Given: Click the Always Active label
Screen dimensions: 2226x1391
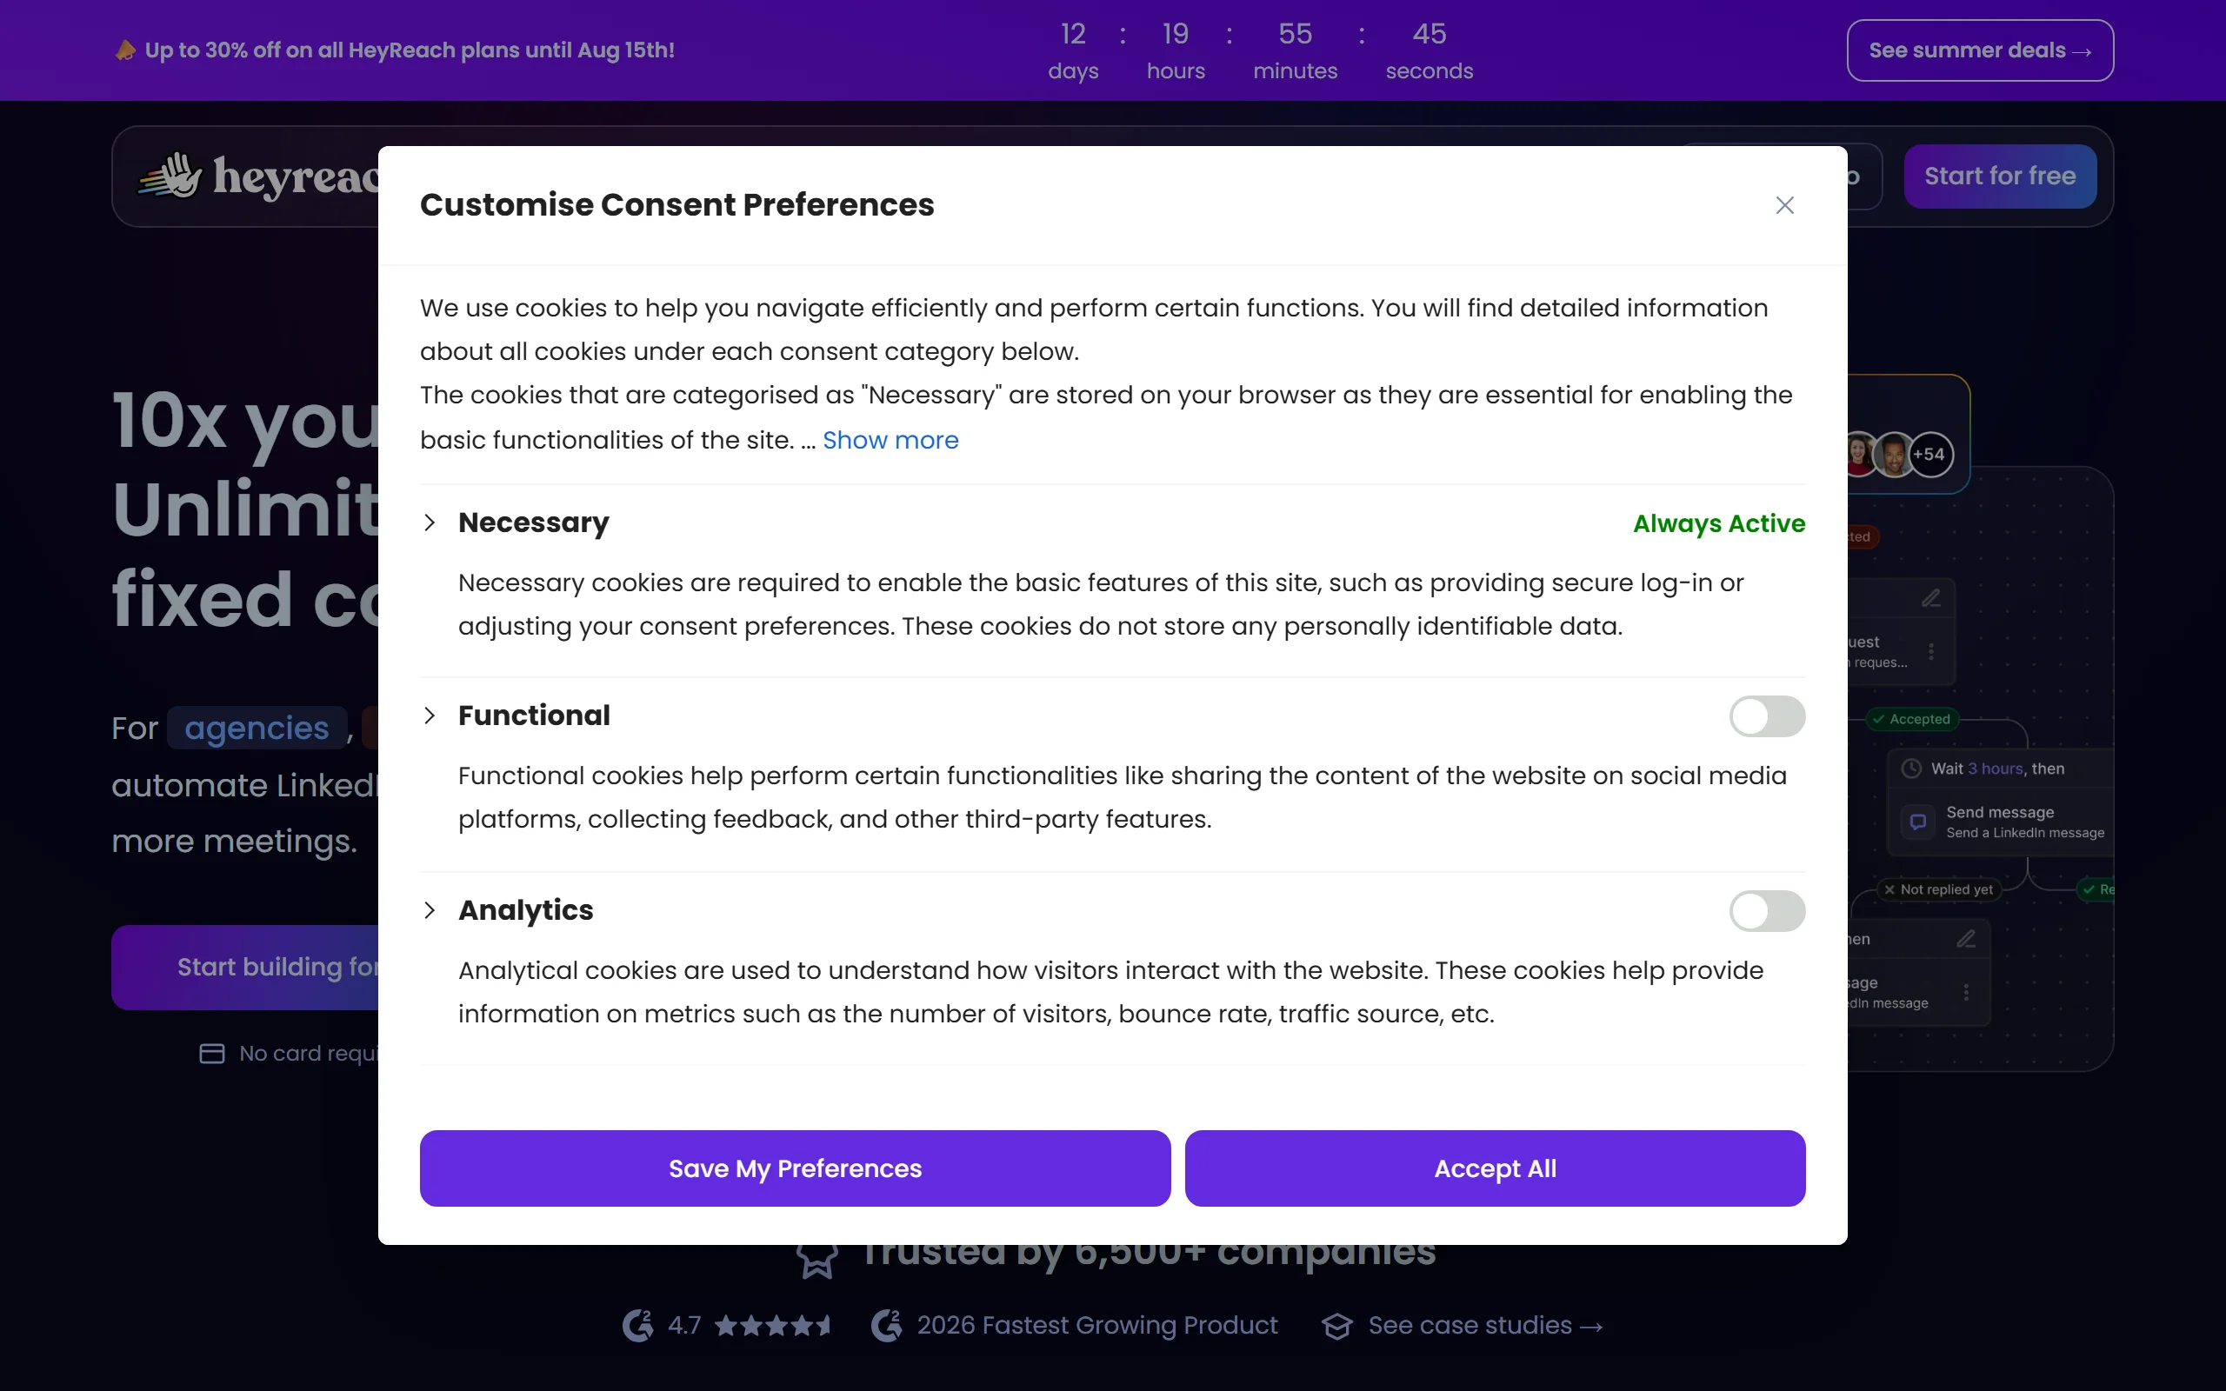Looking at the screenshot, I should pos(1718,523).
